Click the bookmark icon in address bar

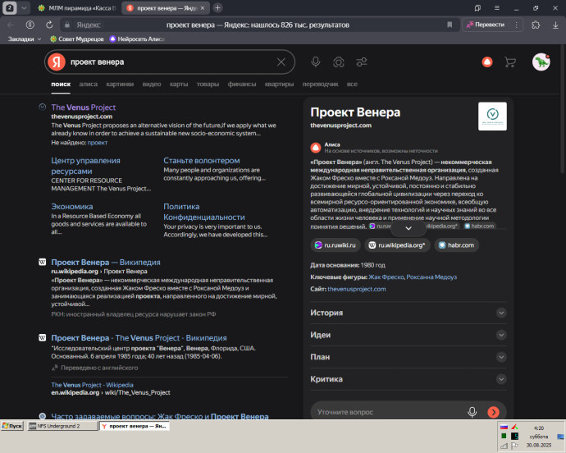(450, 25)
